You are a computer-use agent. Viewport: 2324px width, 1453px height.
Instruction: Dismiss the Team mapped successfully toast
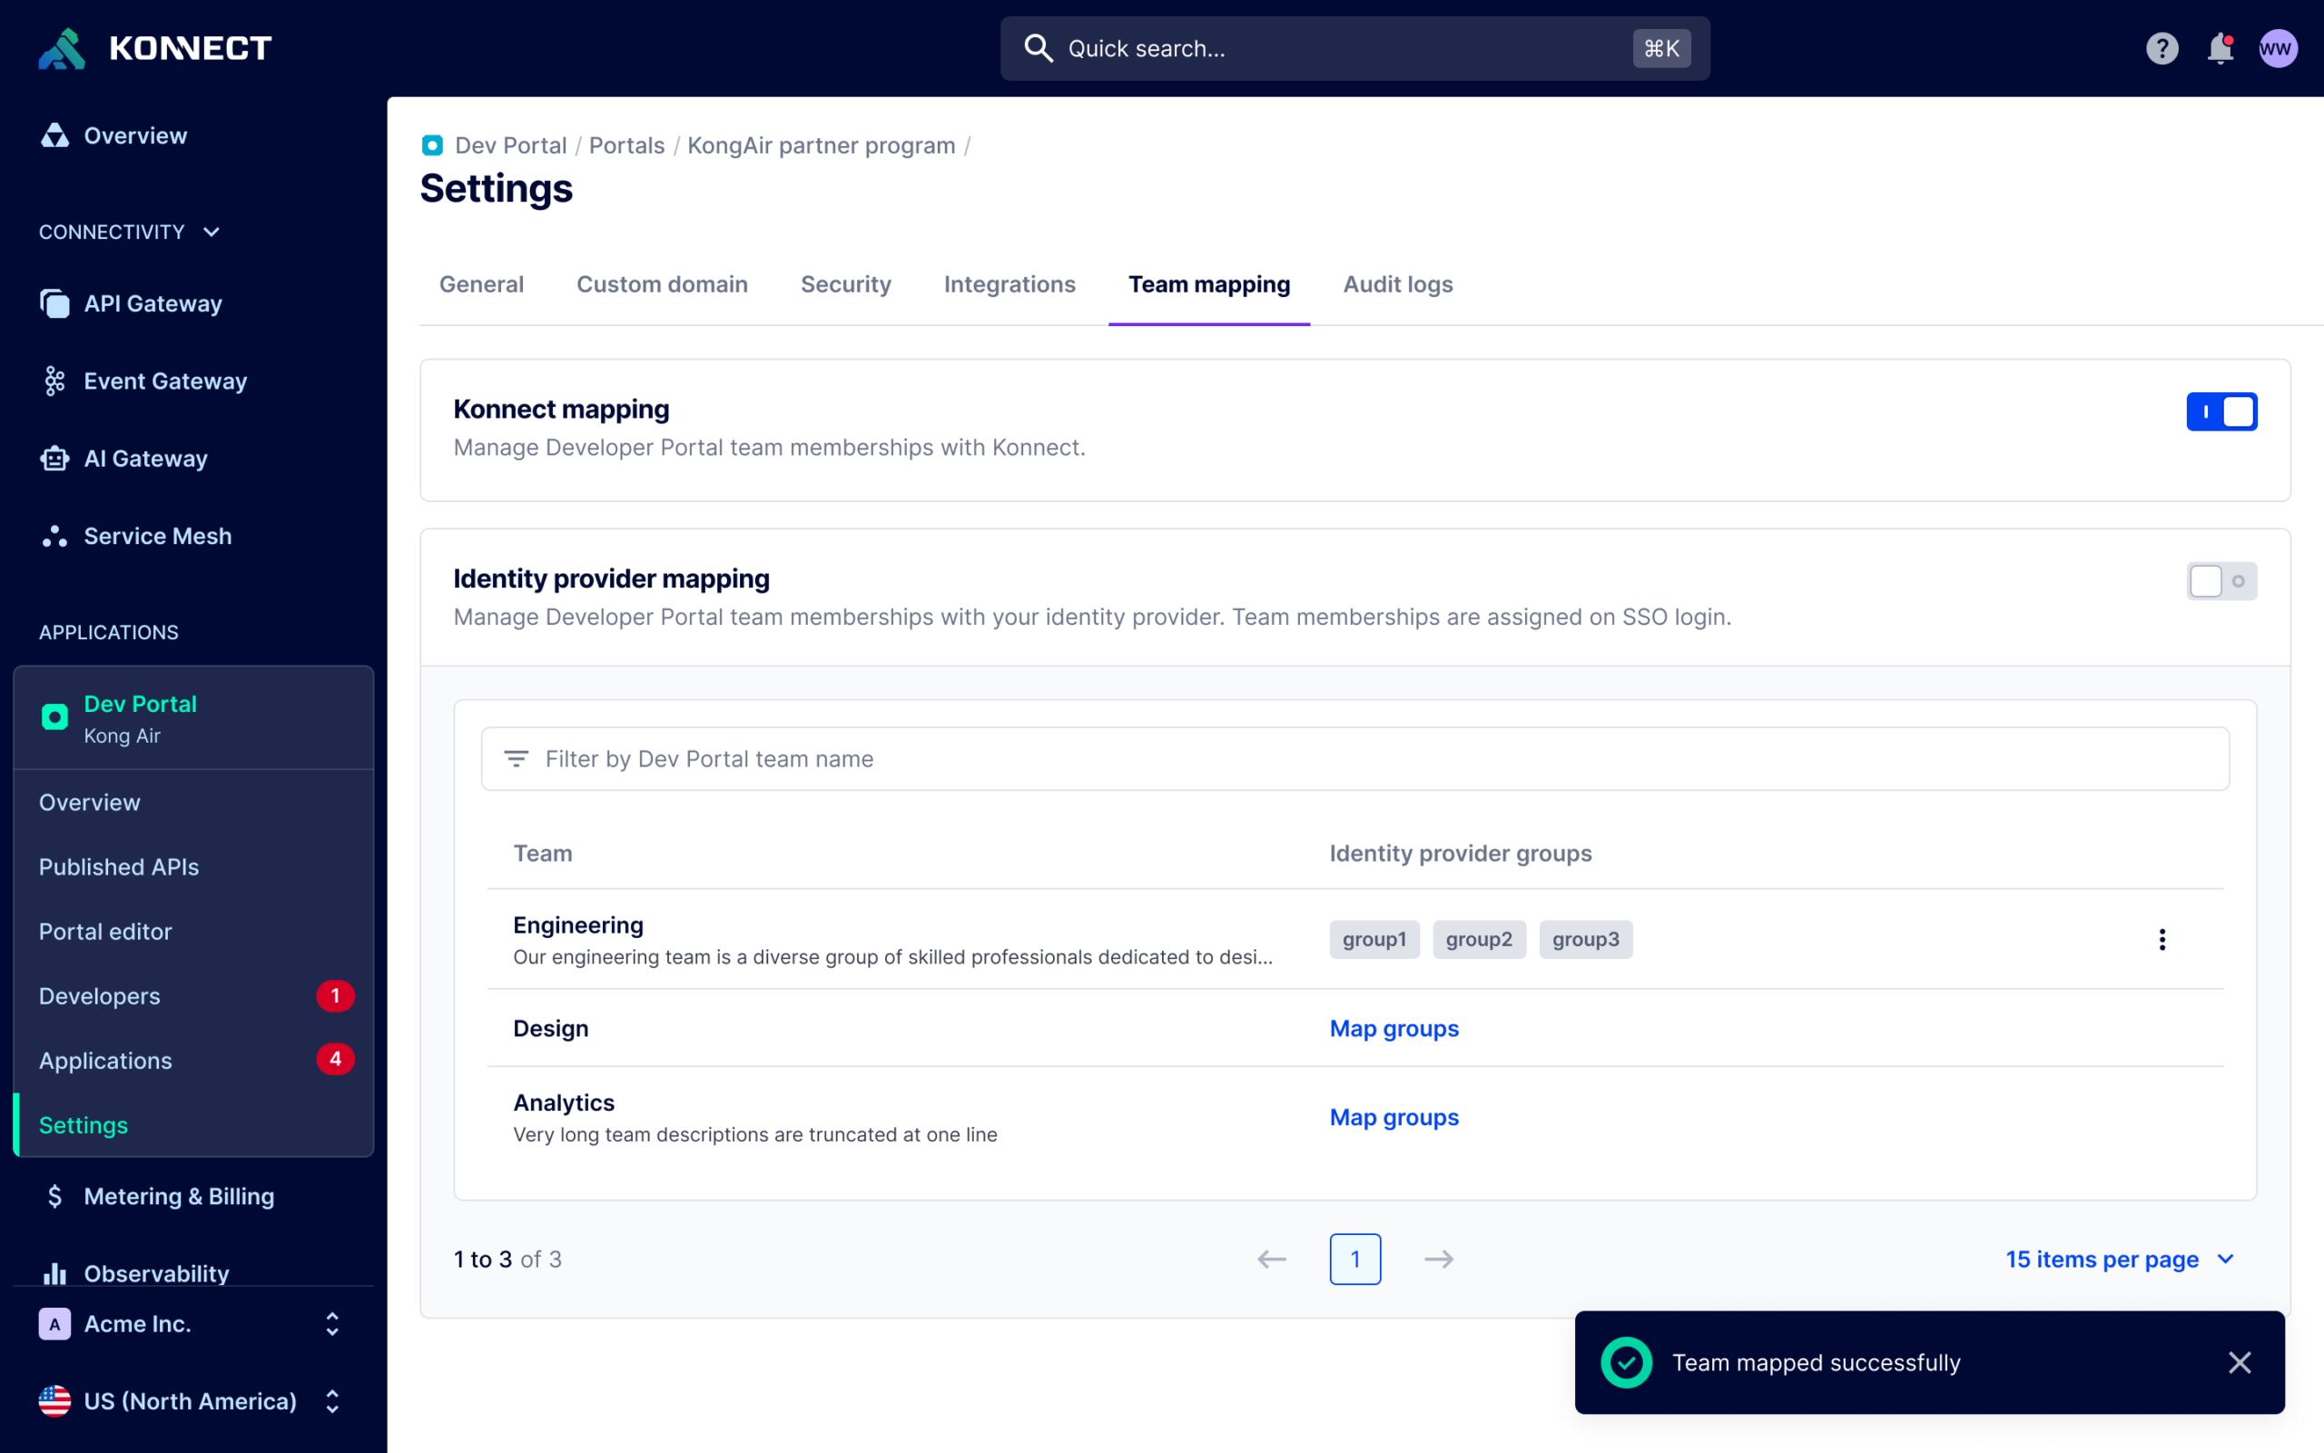tap(2240, 1363)
